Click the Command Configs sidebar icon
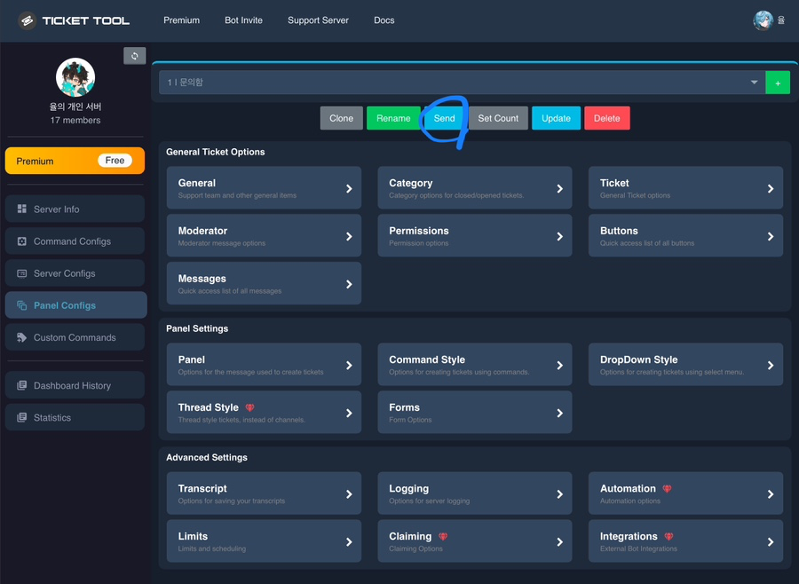This screenshot has height=584, width=799. click(x=22, y=241)
